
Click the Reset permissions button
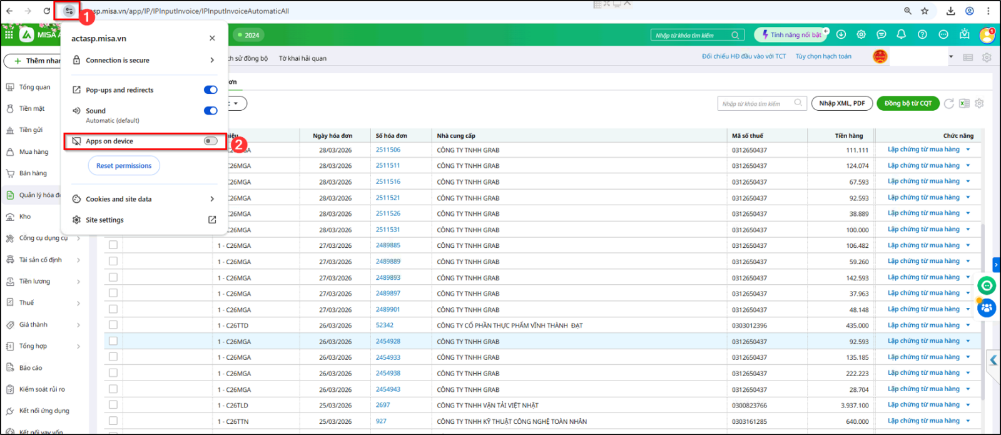pyautogui.click(x=124, y=166)
